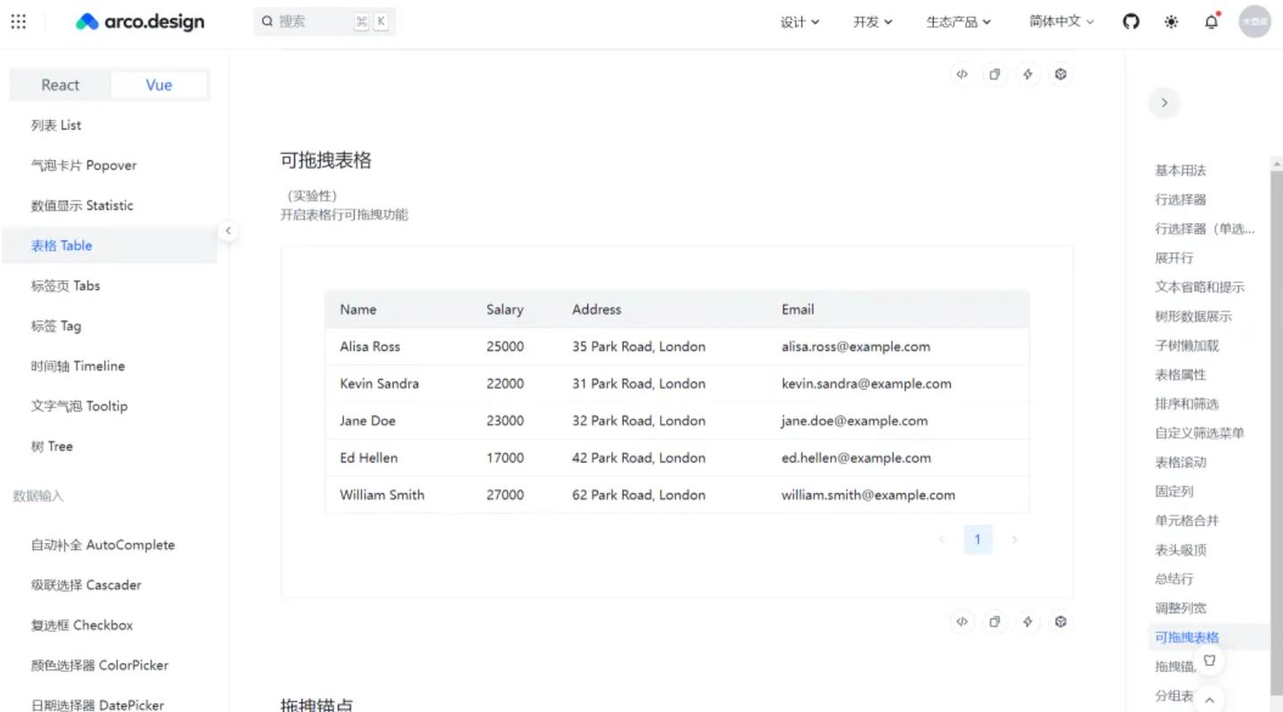Expand code below the draggable table demo
Viewport: 1283px width, 712px height.
[x=961, y=622]
